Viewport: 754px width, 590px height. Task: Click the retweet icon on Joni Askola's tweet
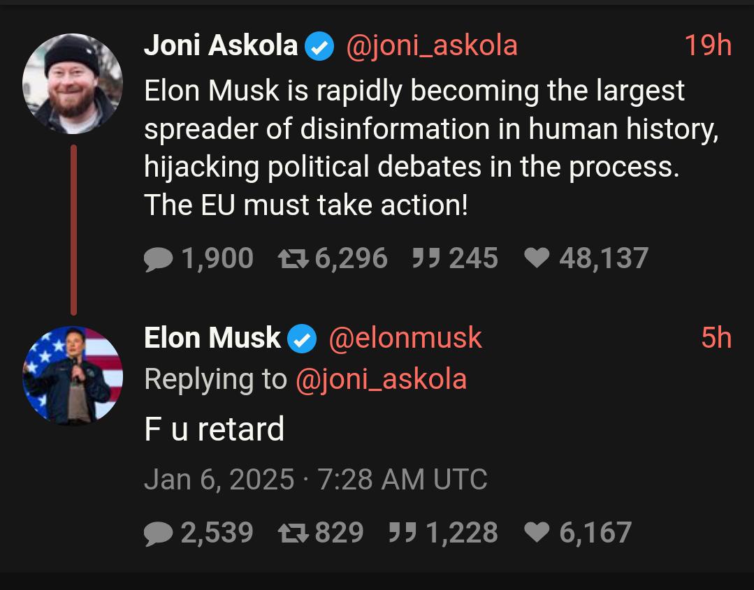click(293, 259)
